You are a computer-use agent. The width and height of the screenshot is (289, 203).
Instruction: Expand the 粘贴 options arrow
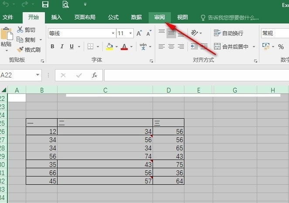pos(7,50)
